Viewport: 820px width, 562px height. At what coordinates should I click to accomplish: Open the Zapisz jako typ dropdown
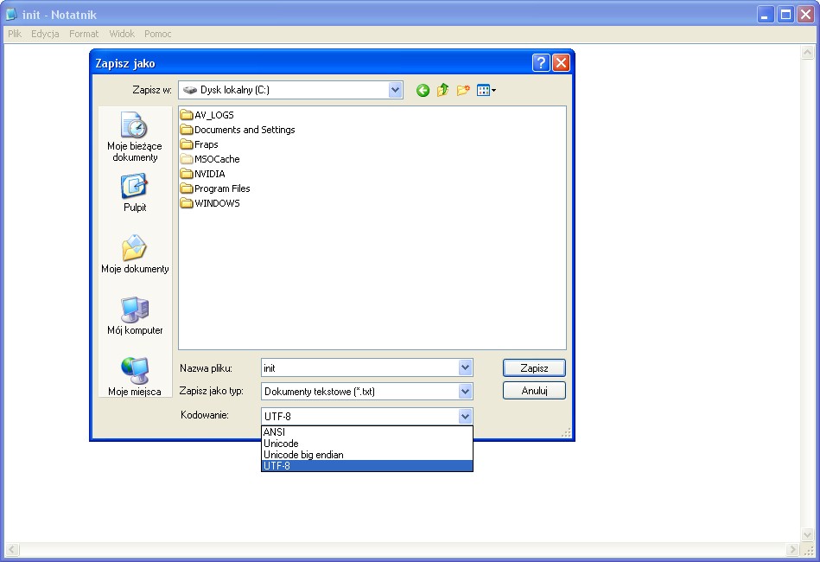[466, 391]
